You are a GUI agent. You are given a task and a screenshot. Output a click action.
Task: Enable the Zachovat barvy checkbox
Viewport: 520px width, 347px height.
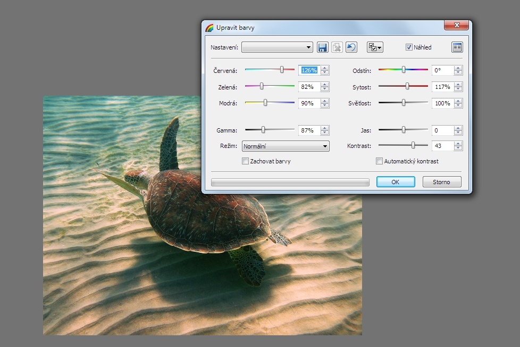point(246,161)
